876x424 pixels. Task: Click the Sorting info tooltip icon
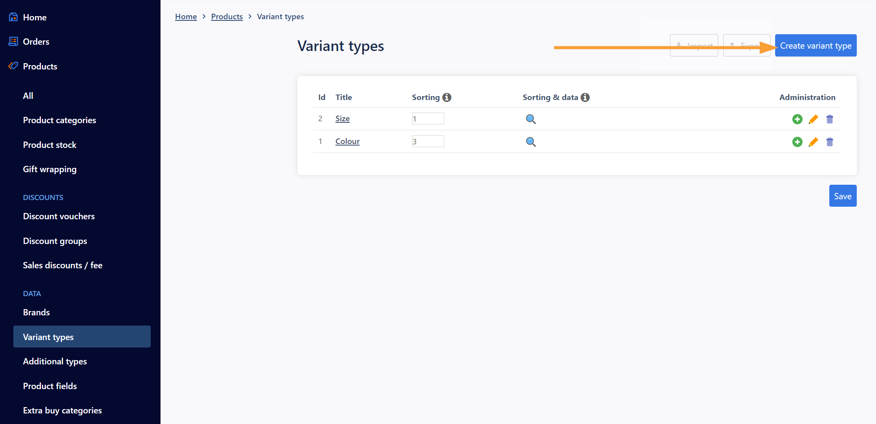447,97
